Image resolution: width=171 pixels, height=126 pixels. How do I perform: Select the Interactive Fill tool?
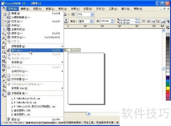[x=3, y=95]
